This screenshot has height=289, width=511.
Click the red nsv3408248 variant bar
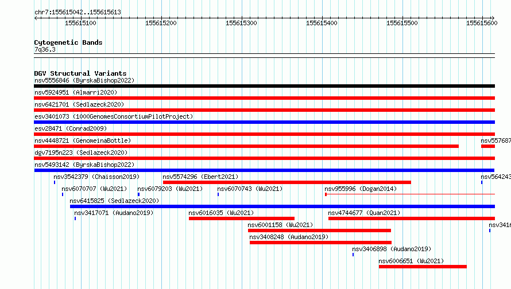(x=321, y=243)
